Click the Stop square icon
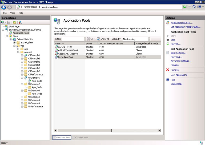 tap(168, 40)
